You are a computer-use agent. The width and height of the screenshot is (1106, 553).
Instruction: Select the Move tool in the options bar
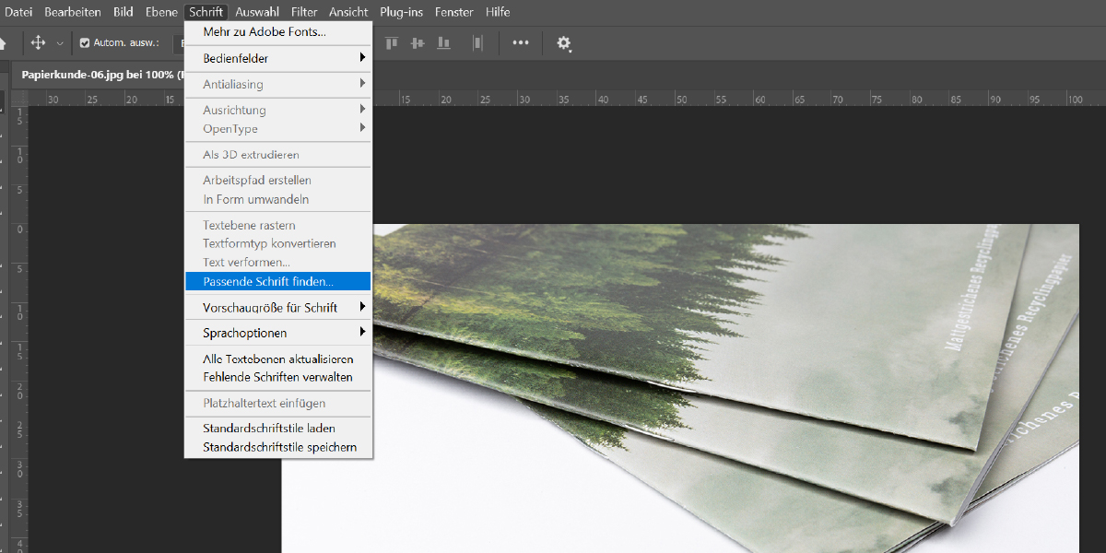pos(37,42)
